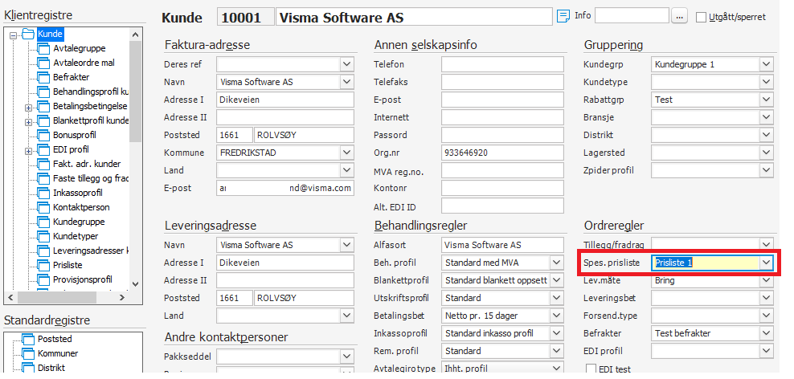Viewport: 794px width, 379px height.
Task: Click the MVA reg.no. field
Action: (502, 170)
